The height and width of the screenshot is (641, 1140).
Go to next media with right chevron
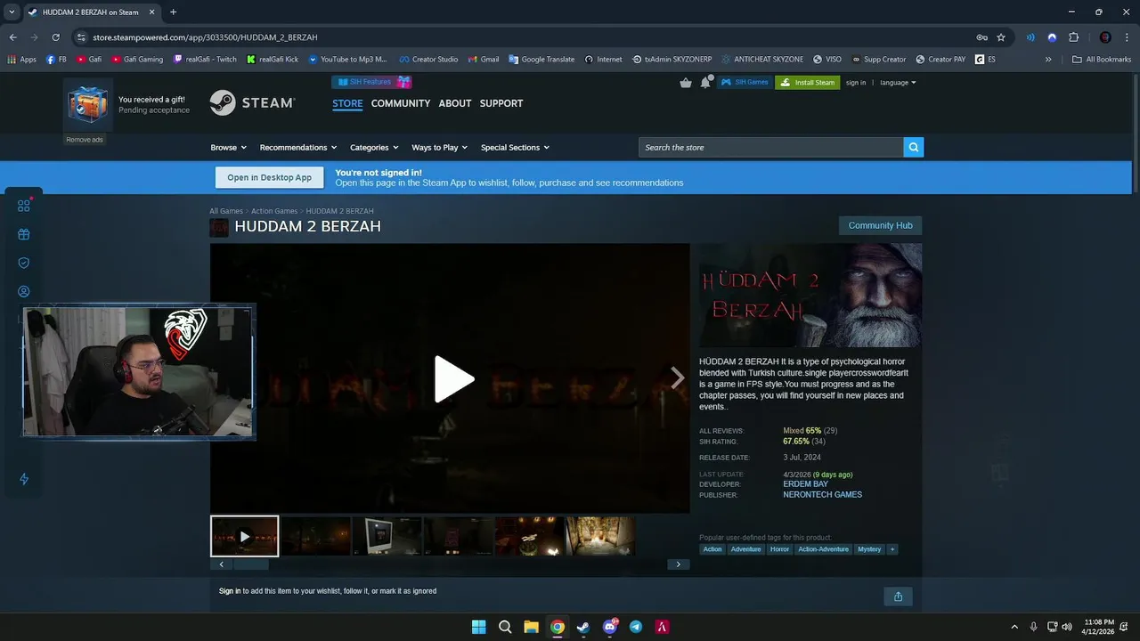677,378
